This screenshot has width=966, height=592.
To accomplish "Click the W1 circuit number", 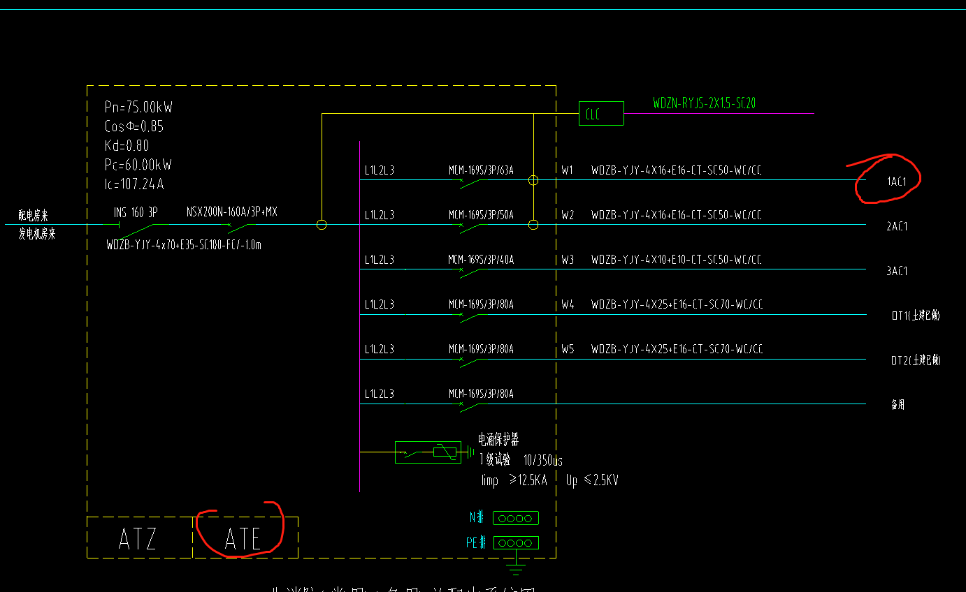I will pyautogui.click(x=567, y=170).
